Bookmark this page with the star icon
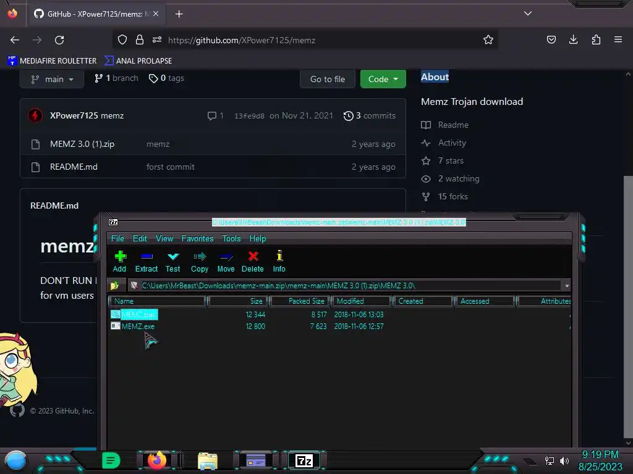 pyautogui.click(x=488, y=39)
